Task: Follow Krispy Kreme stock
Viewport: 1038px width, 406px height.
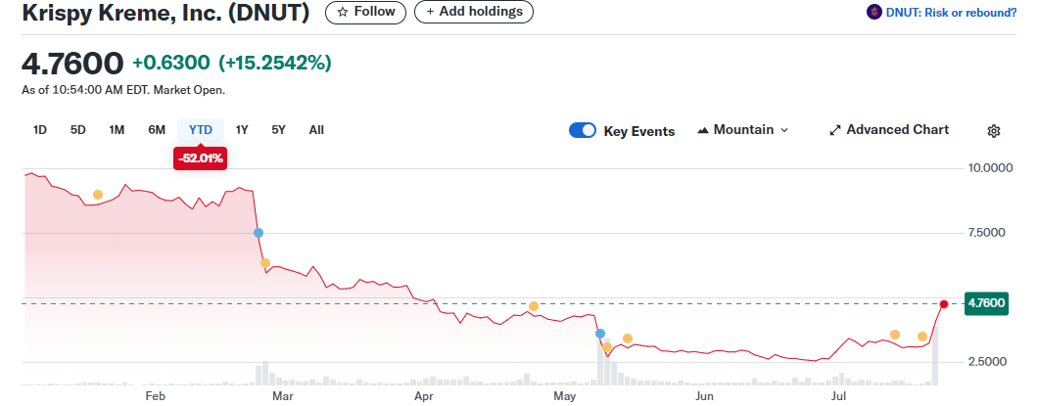Action: [365, 12]
